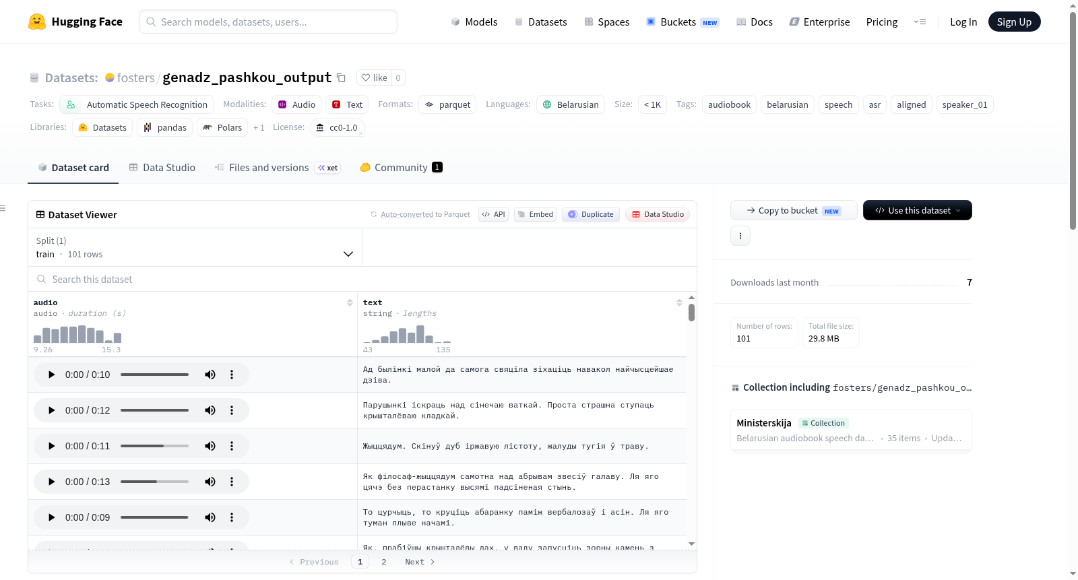The width and height of the screenshot is (1078, 580).
Task: Go to the Enterprise page
Action: [819, 22]
